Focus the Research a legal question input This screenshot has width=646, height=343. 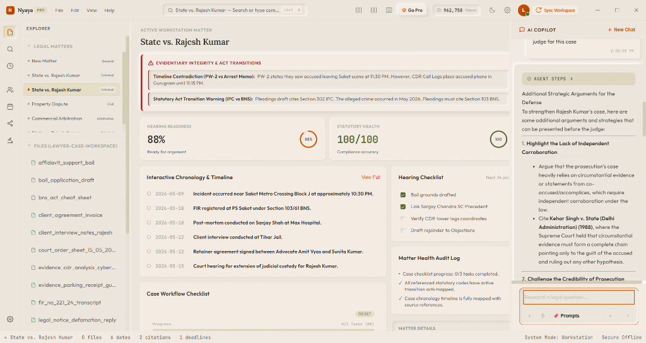[578, 298]
